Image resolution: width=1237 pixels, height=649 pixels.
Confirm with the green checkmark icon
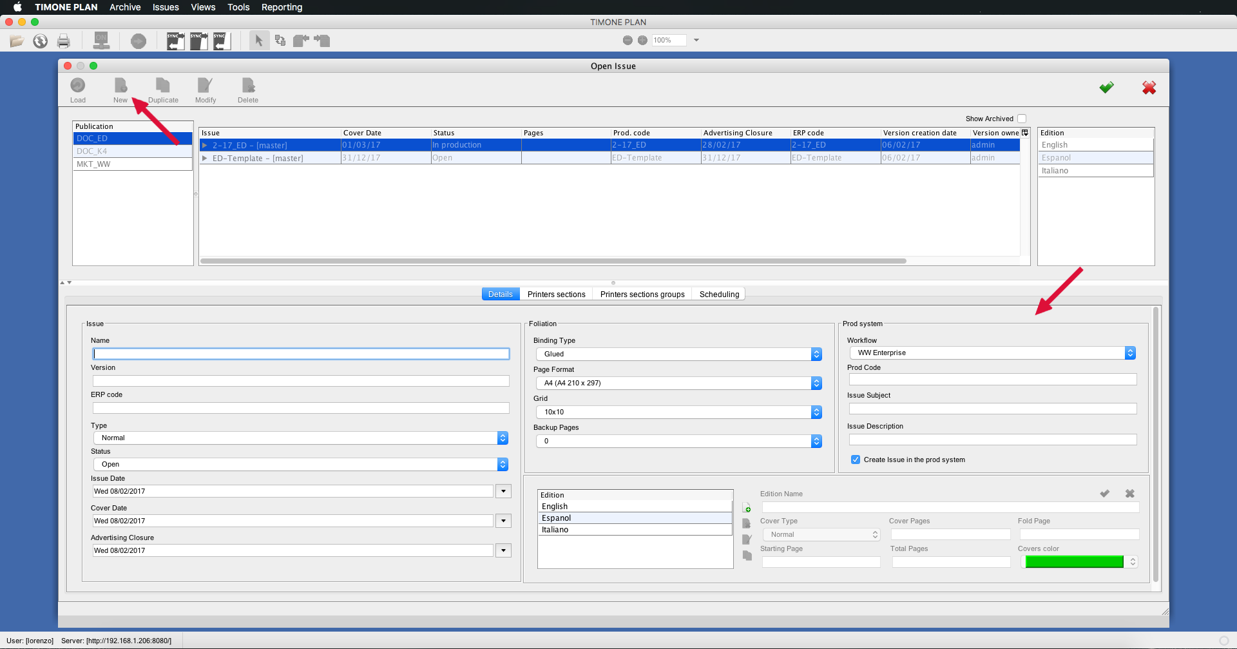[x=1106, y=87]
